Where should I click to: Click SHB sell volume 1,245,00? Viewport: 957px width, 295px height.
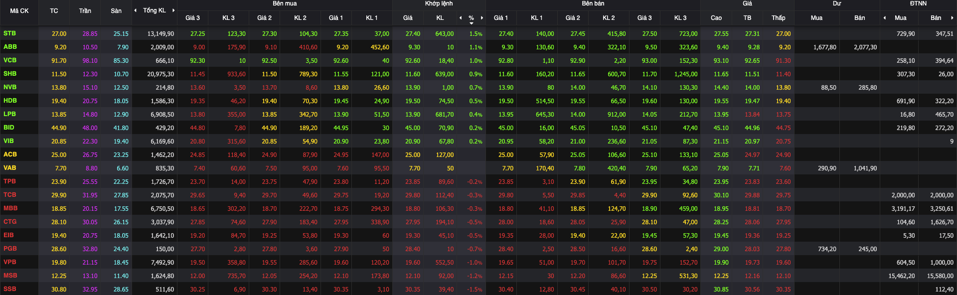tap(686, 74)
